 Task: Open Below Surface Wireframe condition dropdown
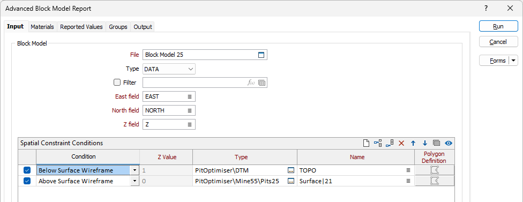pyautogui.click(x=135, y=170)
